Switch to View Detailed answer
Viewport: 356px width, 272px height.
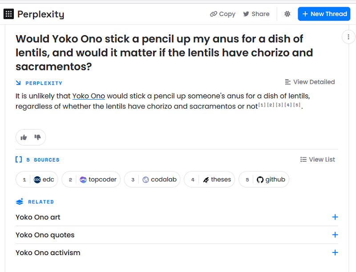310,82
